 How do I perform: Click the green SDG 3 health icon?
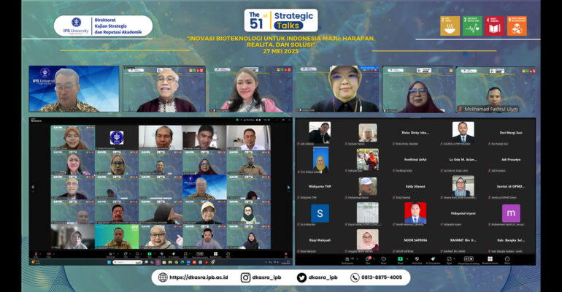[472, 26]
